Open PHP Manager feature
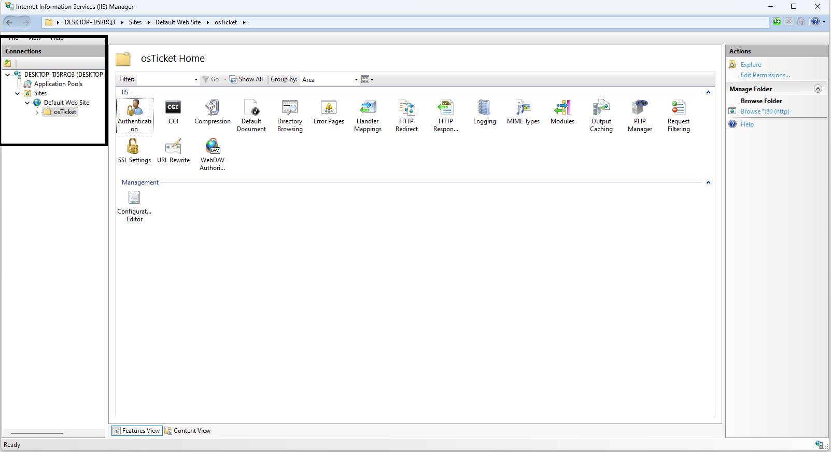The width and height of the screenshot is (831, 452). [640, 116]
